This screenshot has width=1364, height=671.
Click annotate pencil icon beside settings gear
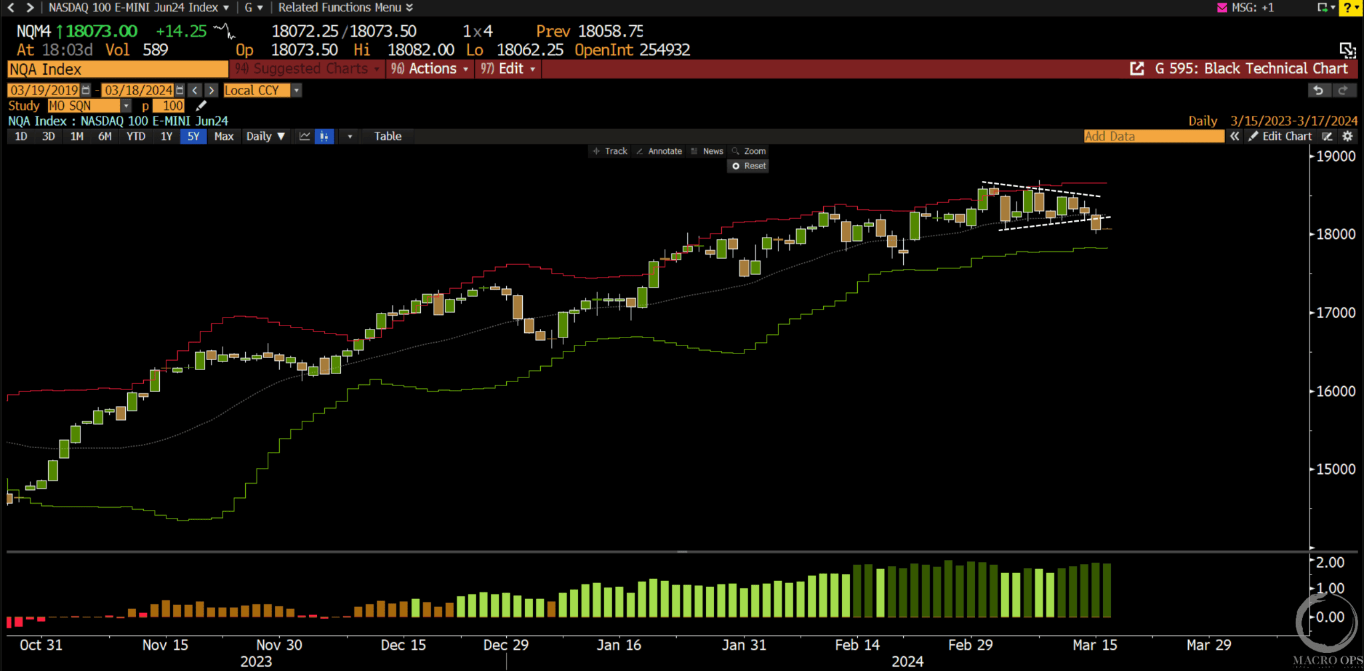click(x=1327, y=136)
